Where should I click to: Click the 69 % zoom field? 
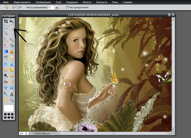click(23, 134)
